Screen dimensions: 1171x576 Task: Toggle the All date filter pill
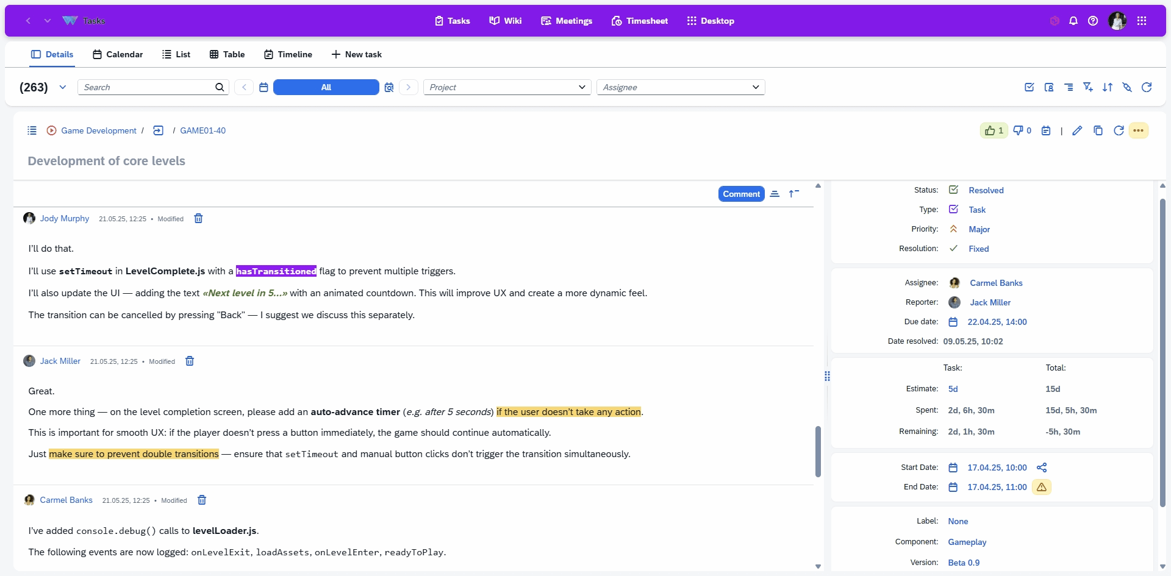click(x=326, y=87)
